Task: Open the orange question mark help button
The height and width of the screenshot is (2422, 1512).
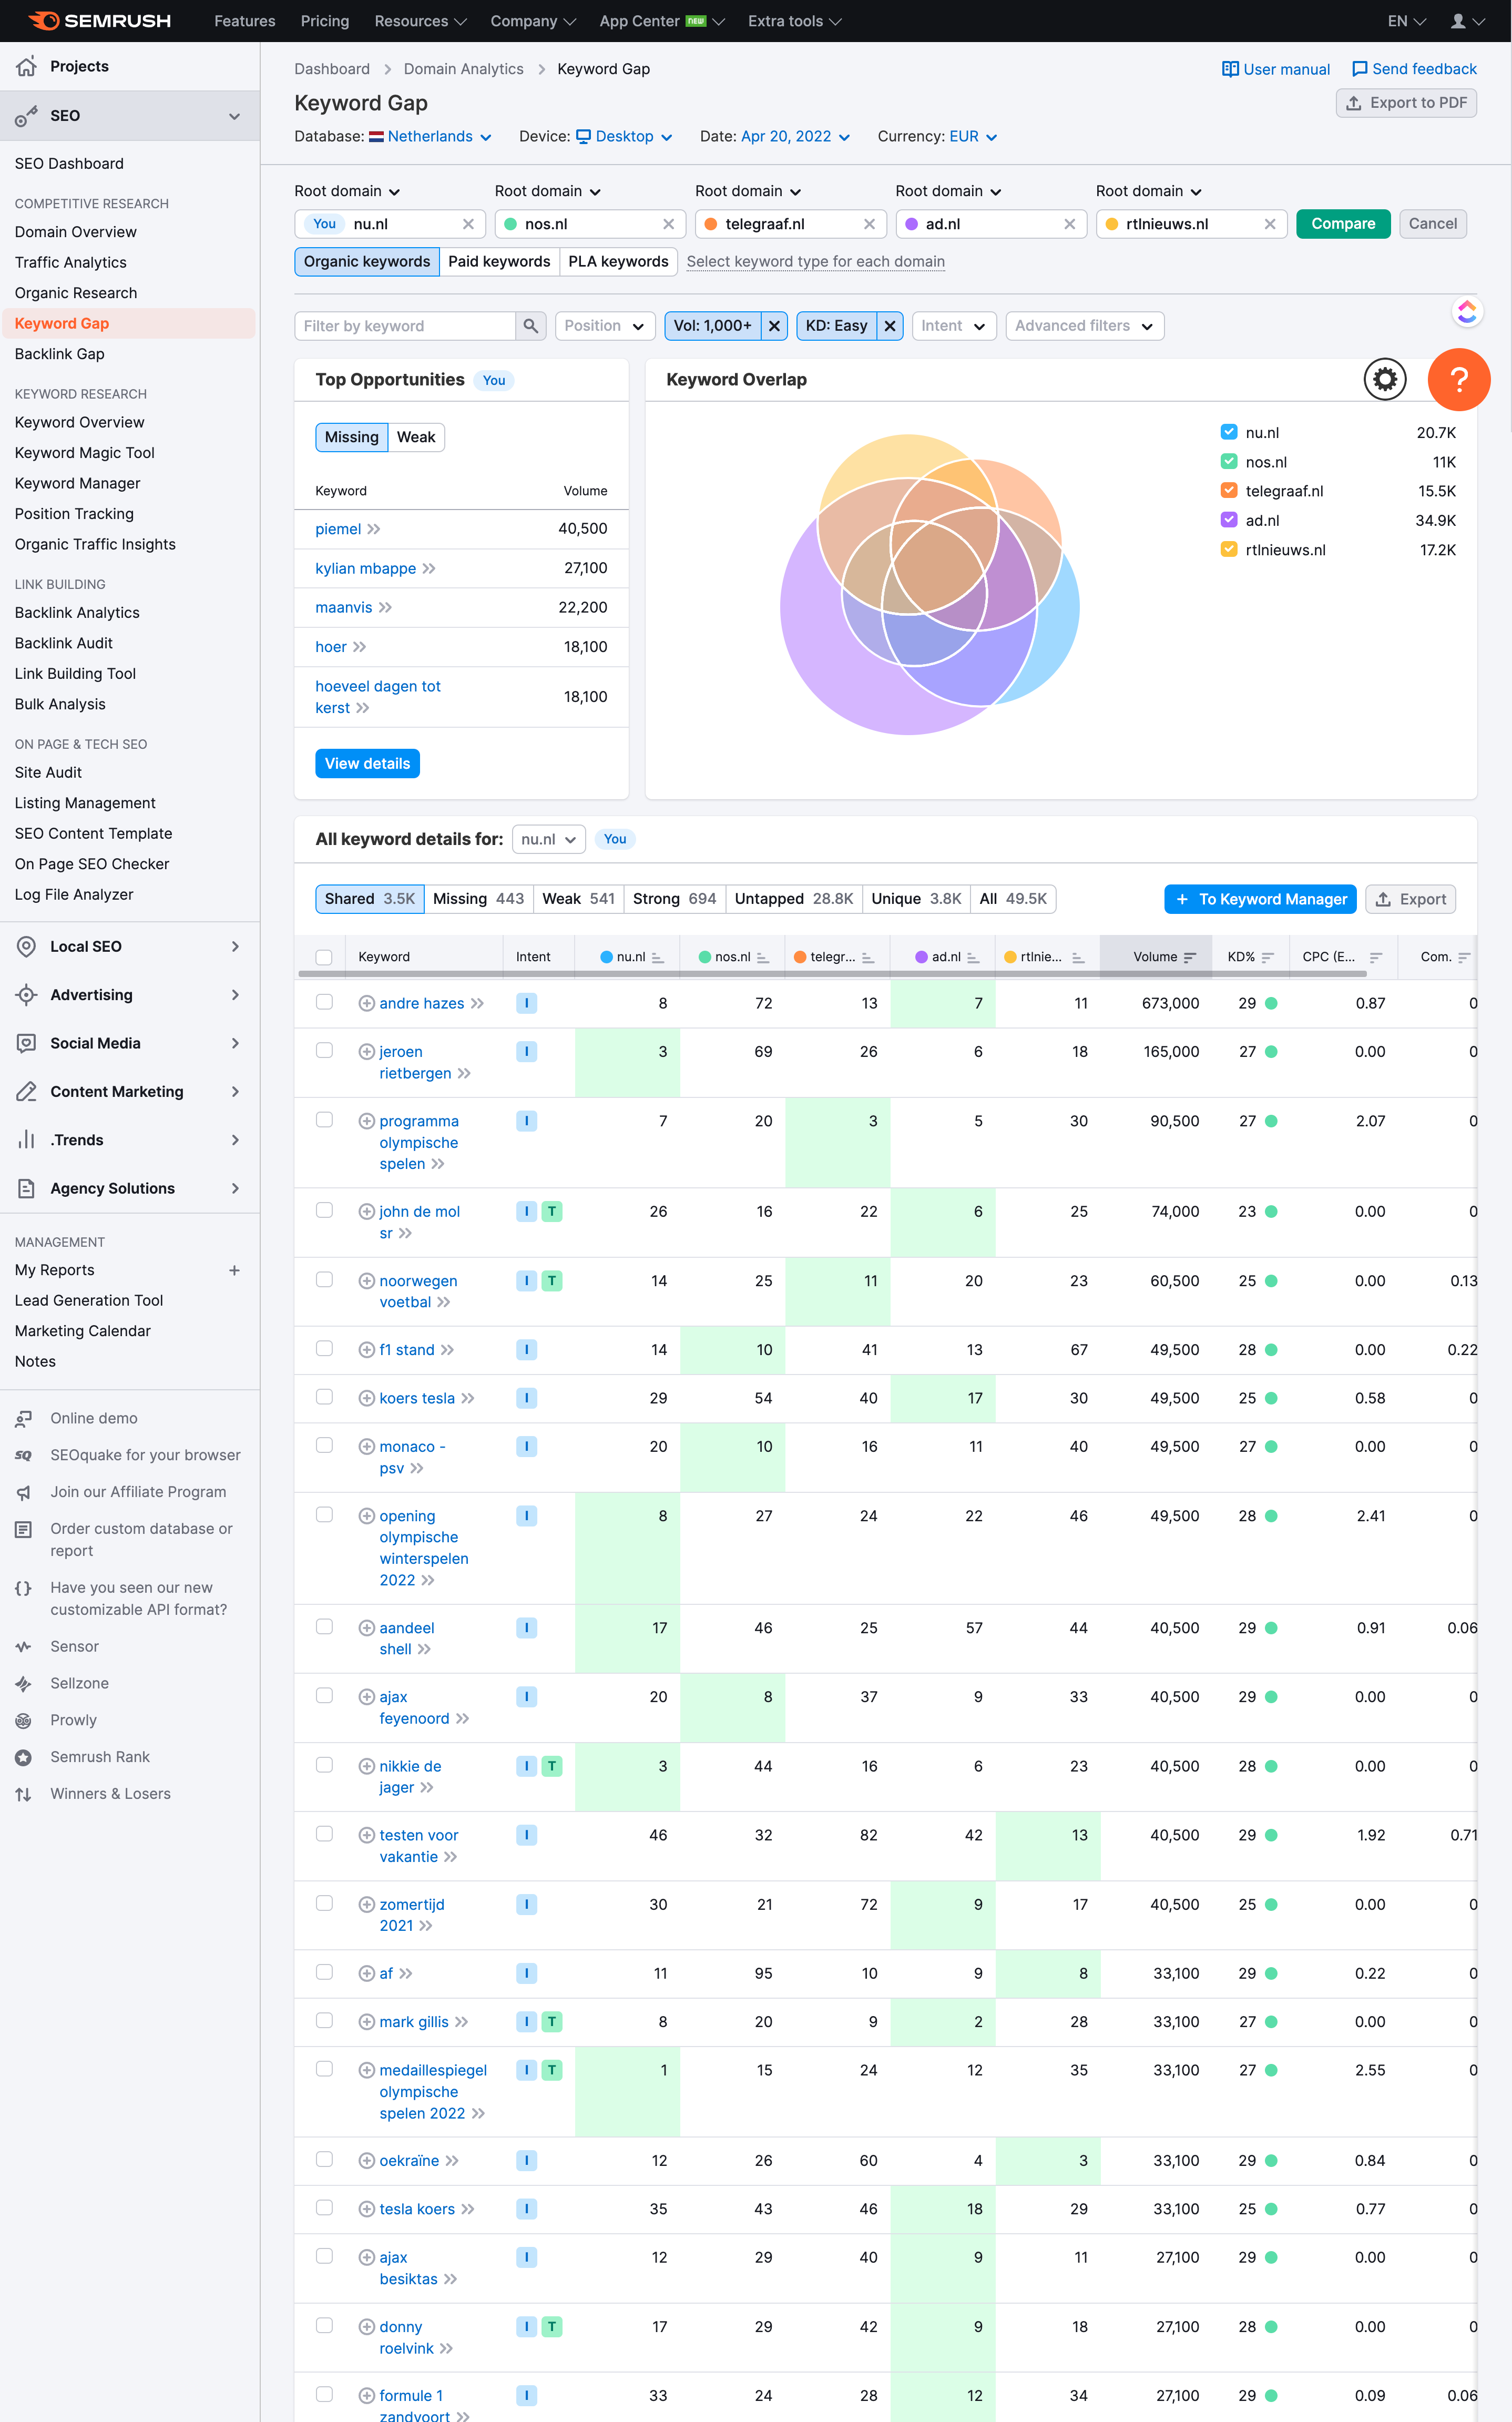Action: tap(1459, 379)
